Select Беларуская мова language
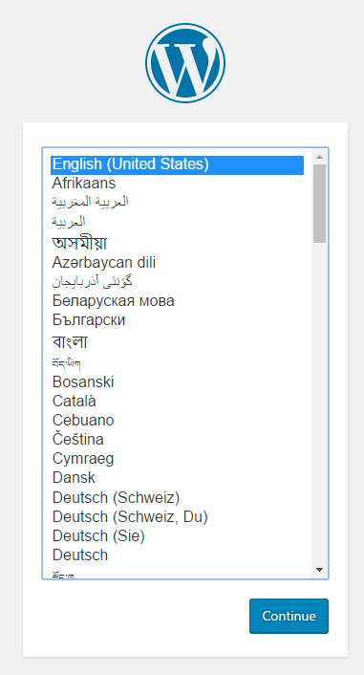This screenshot has width=364, height=675. (x=178, y=300)
